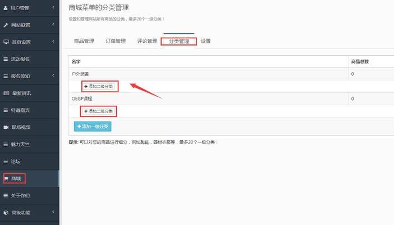Click the monitor icon beside 首页设置
Viewport: 394px width, 225px height.
pos(6,42)
